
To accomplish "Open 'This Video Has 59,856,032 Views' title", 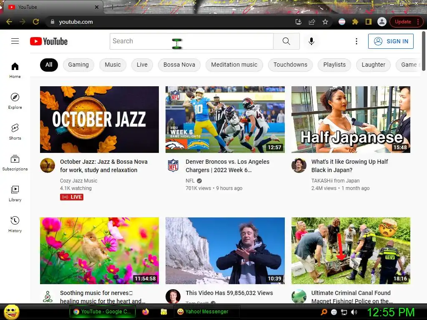I will pyautogui.click(x=229, y=293).
